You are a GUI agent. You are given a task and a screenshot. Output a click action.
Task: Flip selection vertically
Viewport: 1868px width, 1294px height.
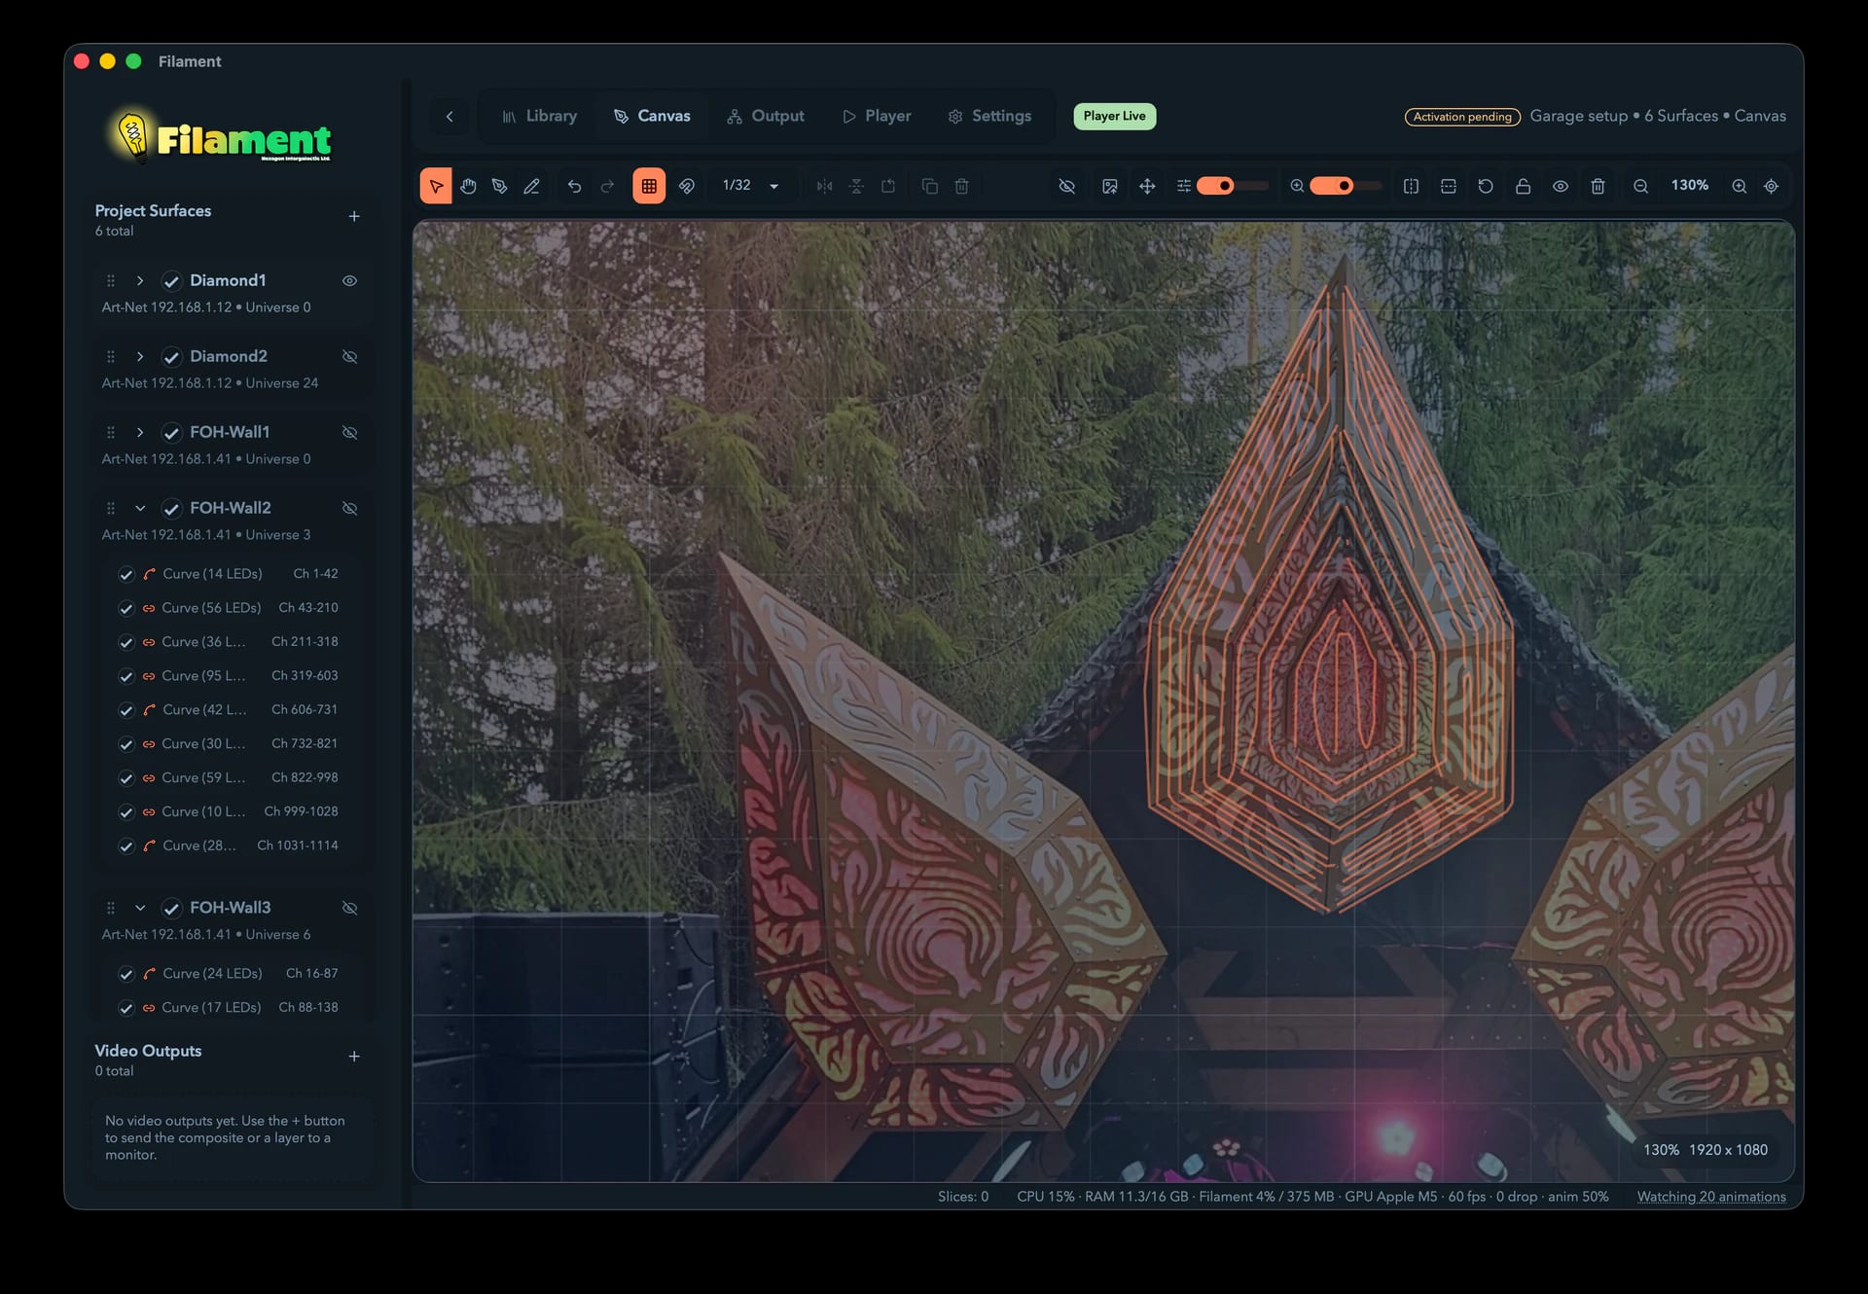tap(856, 186)
